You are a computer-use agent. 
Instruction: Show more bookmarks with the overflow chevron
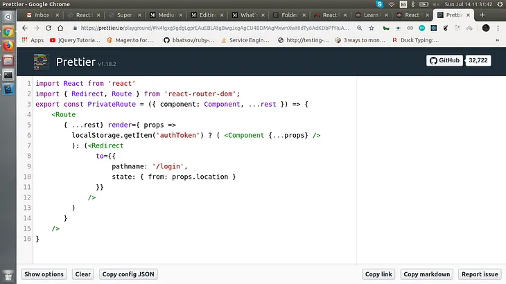pyautogui.click(x=497, y=40)
